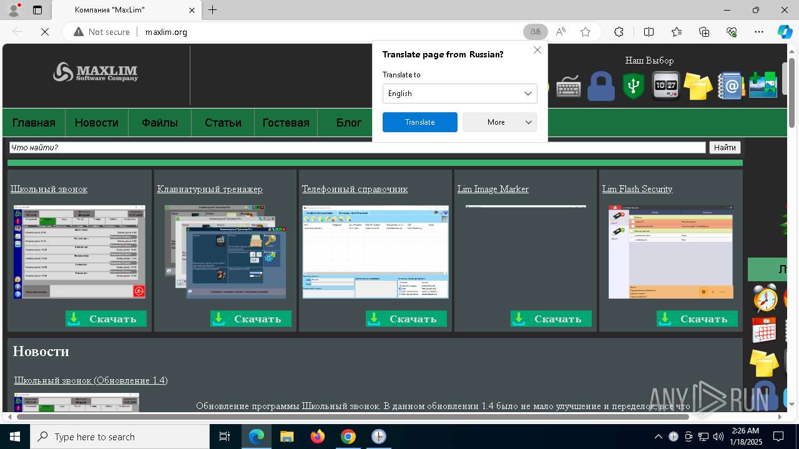Image resolution: width=799 pixels, height=449 pixels.
Task: Open Edge Settings and more menu
Action: (759, 32)
